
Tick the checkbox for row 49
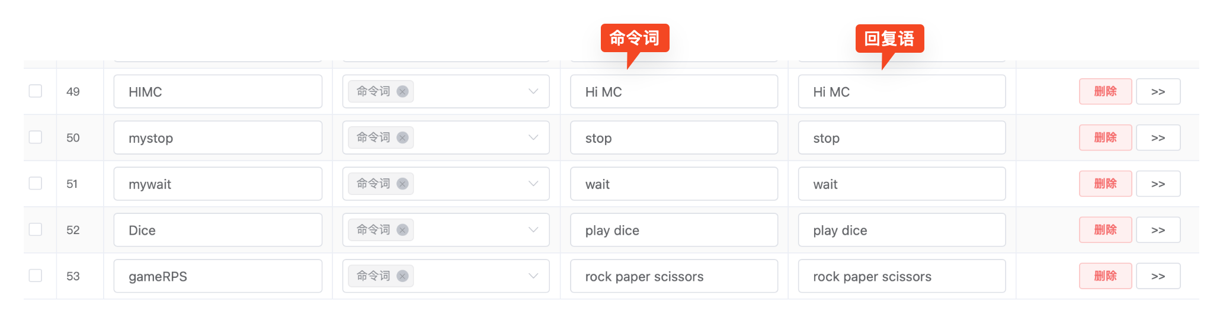point(36,91)
